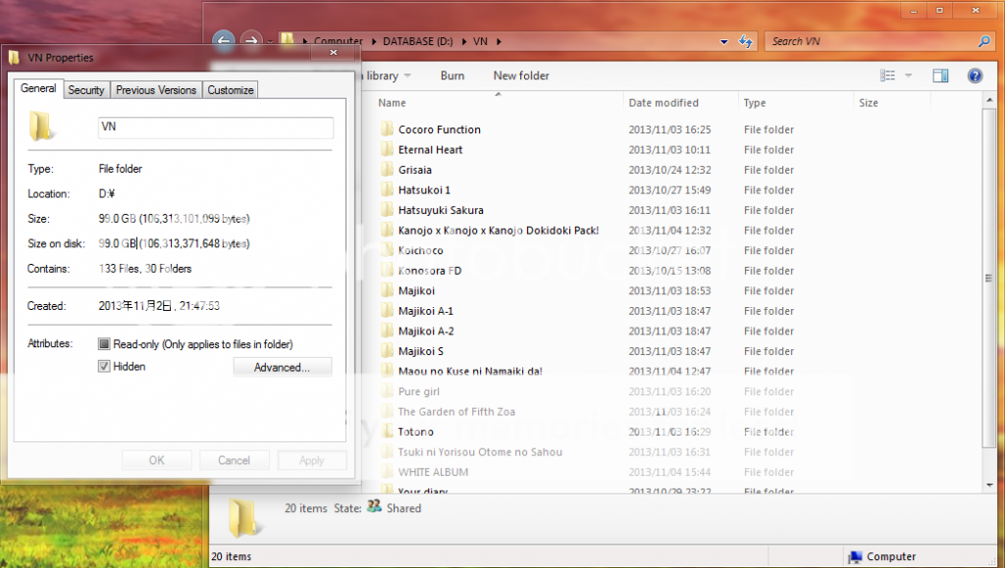The height and width of the screenshot is (568, 1005).
Task: Uncheck the Hidden attribute checkbox
Action: (x=104, y=366)
